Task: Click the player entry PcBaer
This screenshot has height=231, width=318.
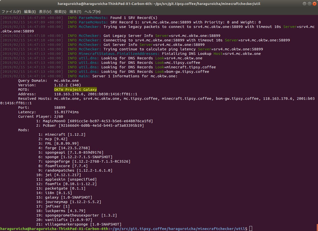Action: (90, 125)
